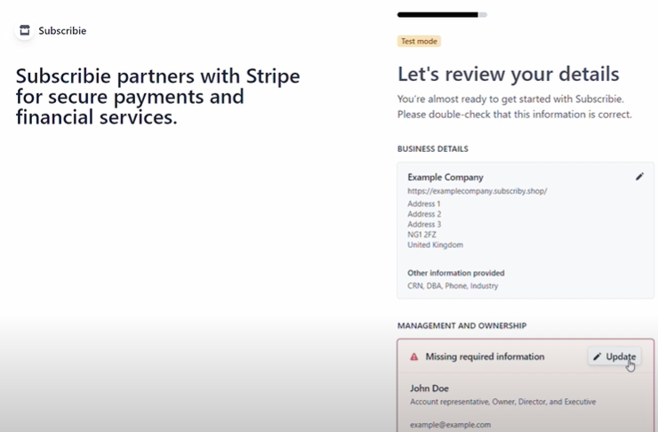Click the Subscribie storefront logo icon

(x=25, y=30)
